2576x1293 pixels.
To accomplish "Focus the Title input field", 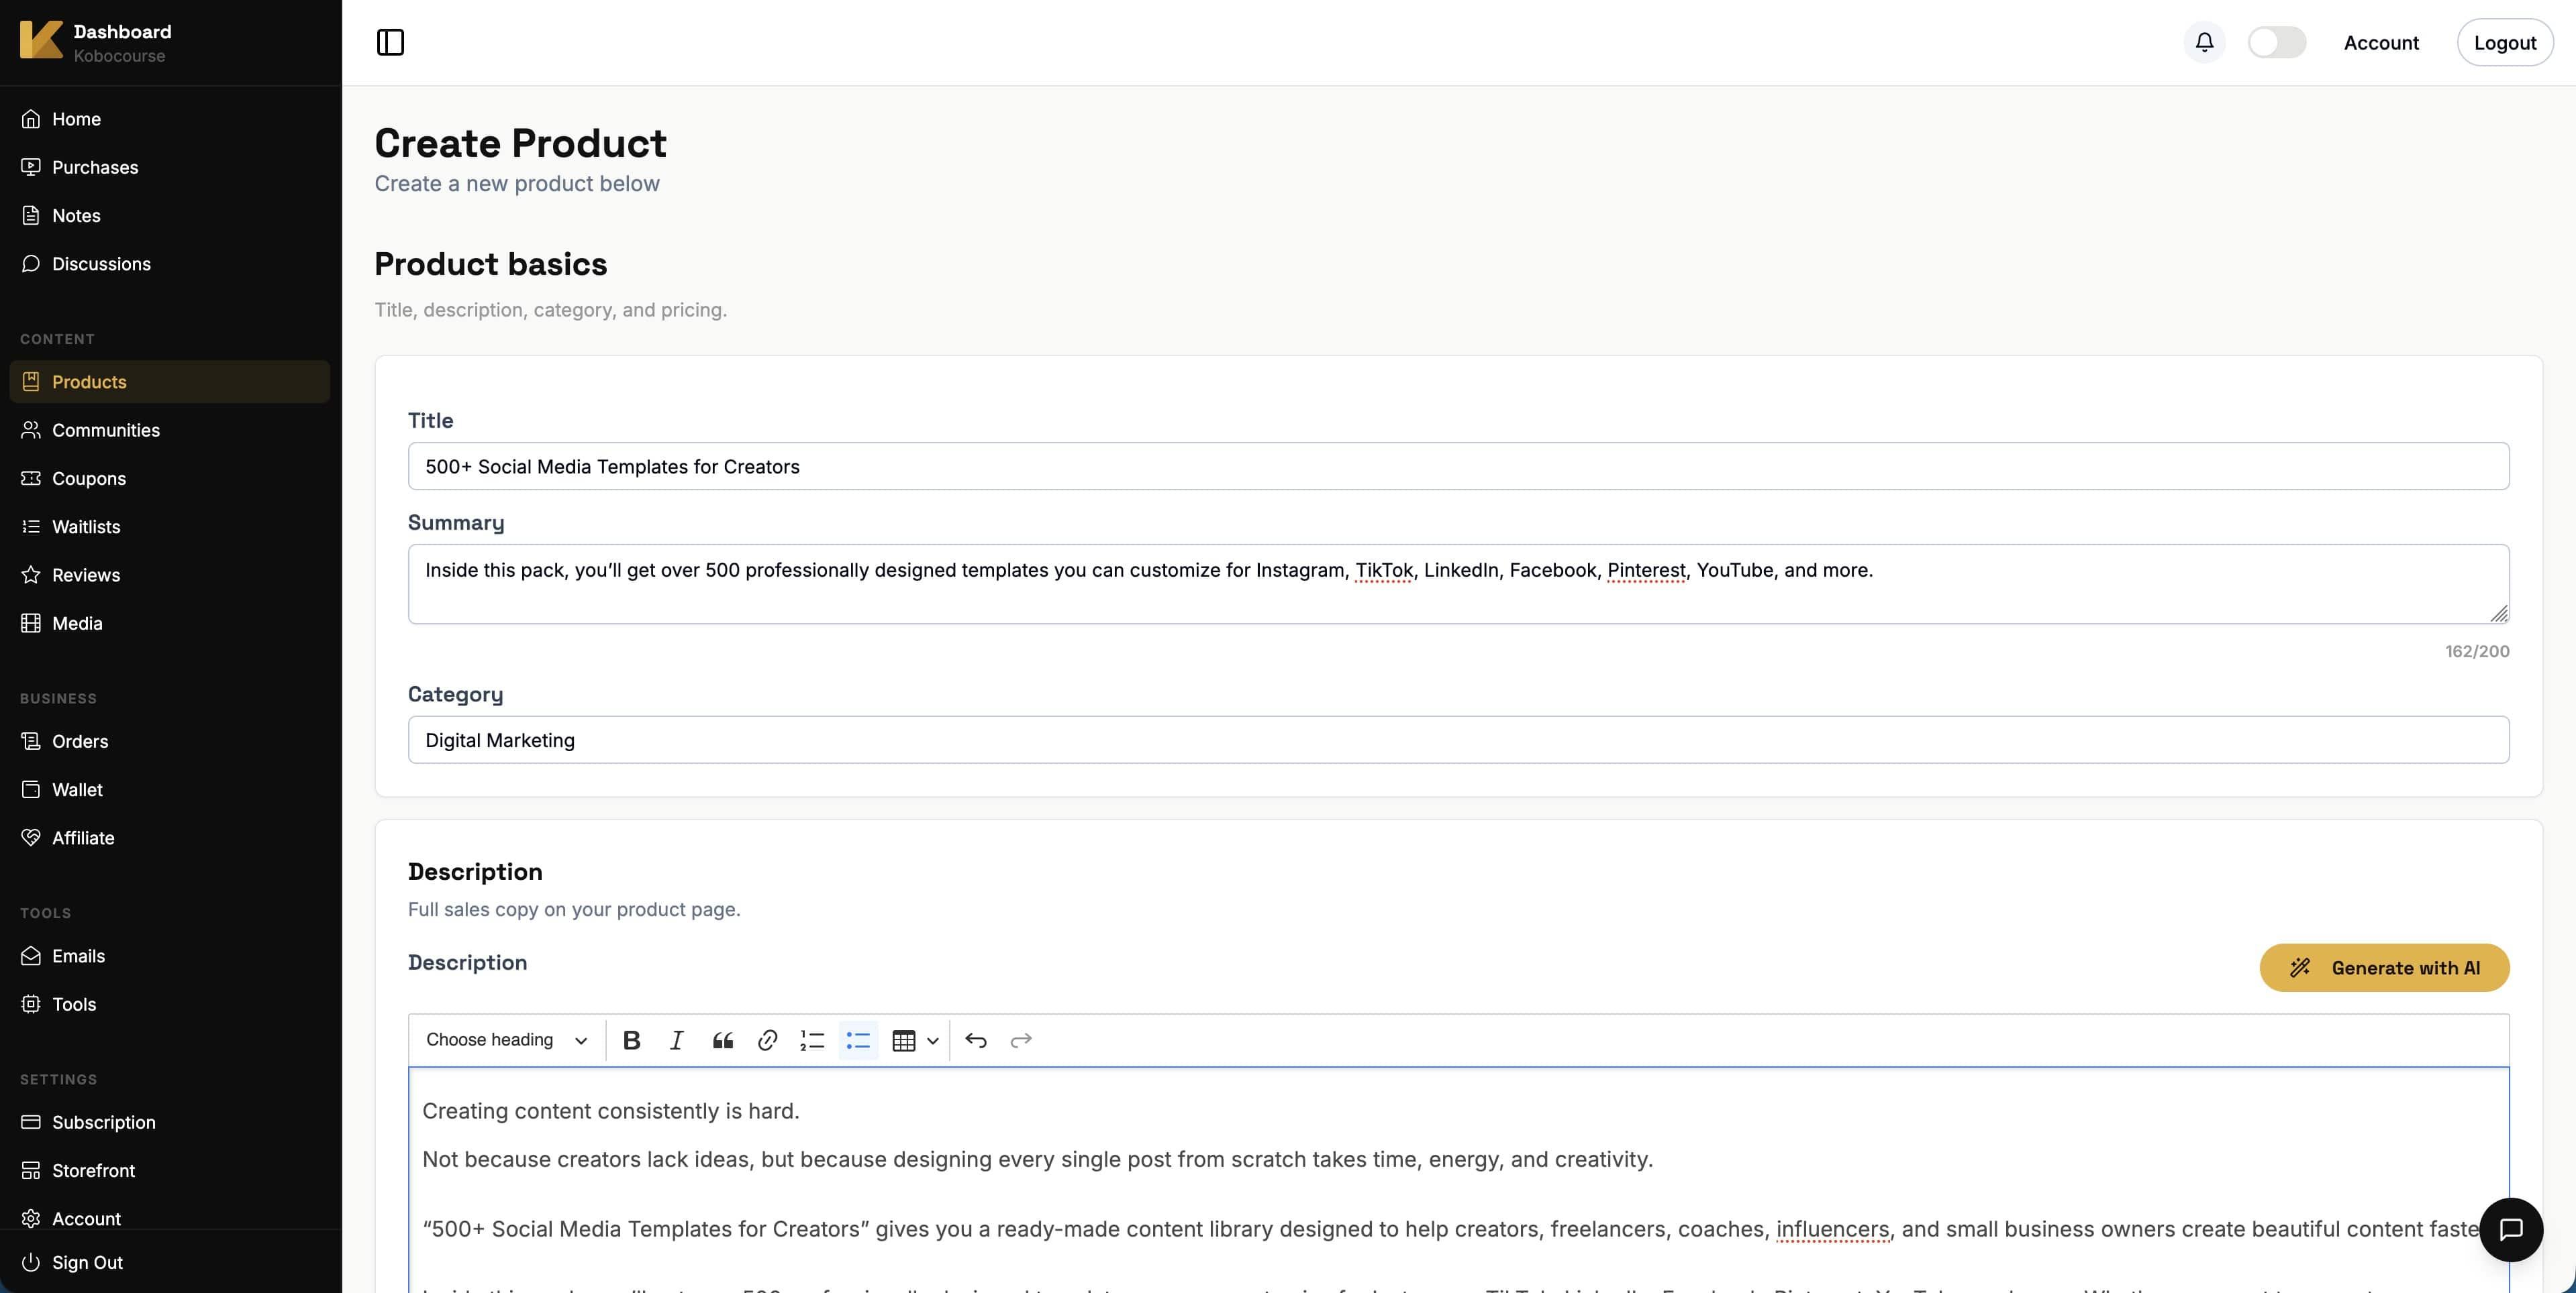I will point(1458,467).
